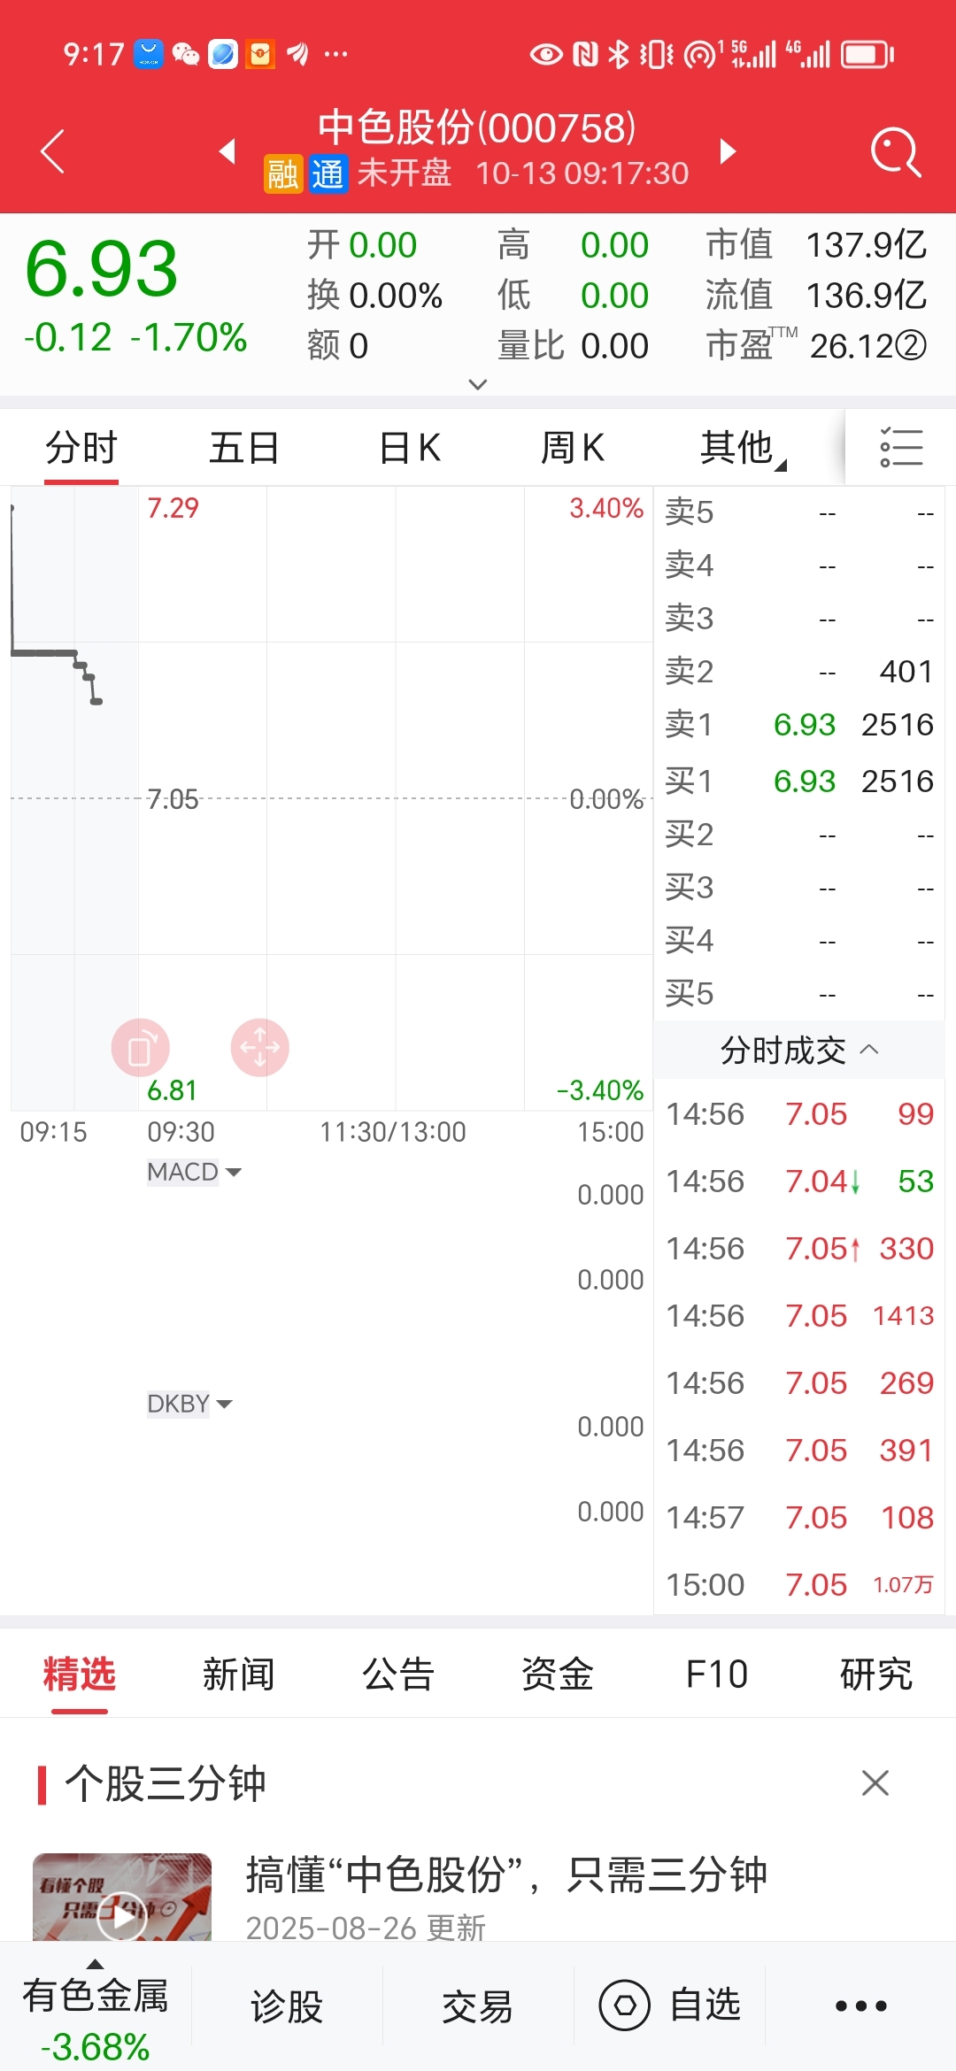Switch to the 日K chart tab

click(409, 448)
